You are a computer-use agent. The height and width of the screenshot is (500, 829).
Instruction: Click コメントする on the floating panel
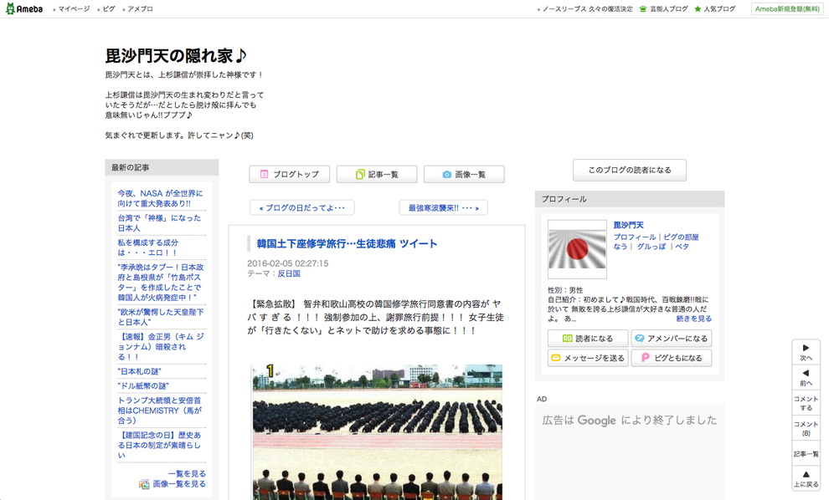click(806, 403)
